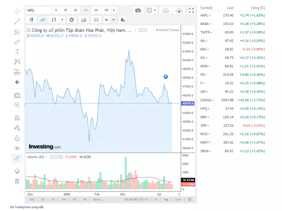The image size is (282, 211).
Task: Toggle lock all drawing tools
Action: click(17, 138)
